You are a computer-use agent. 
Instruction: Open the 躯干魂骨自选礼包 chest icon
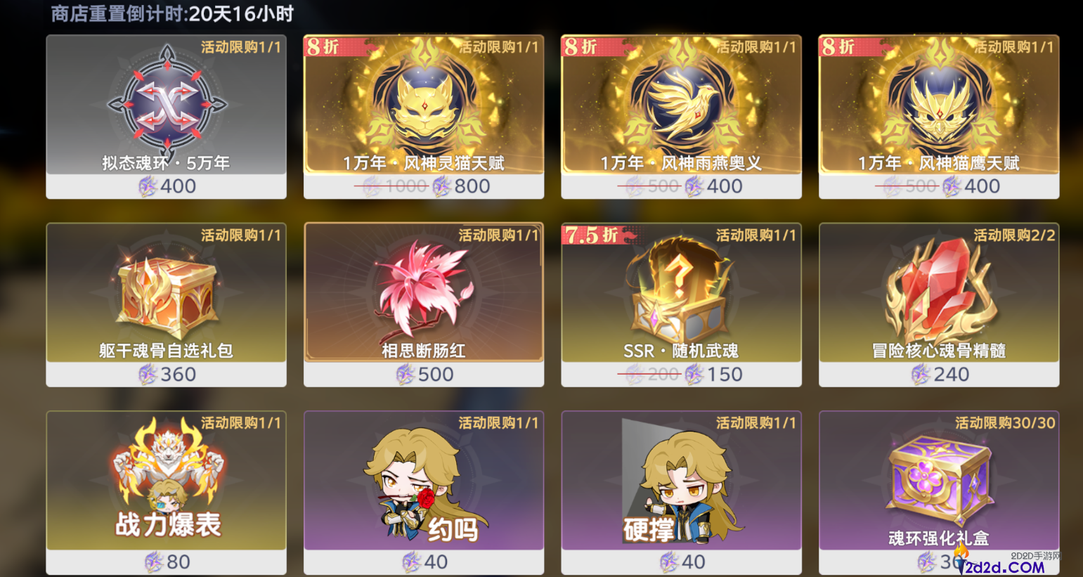tap(167, 294)
